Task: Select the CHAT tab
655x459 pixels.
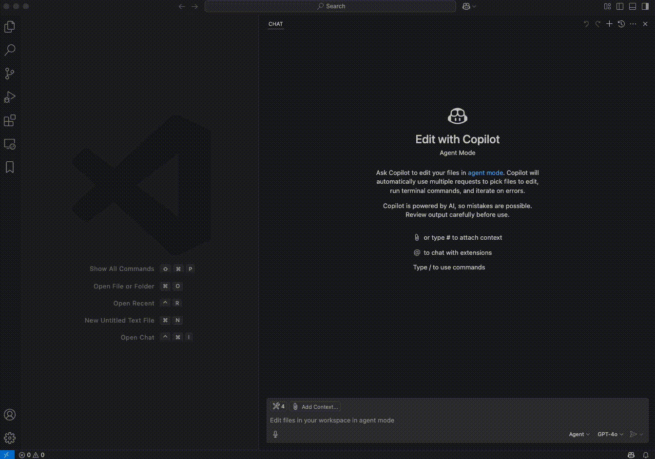Action: [275, 24]
